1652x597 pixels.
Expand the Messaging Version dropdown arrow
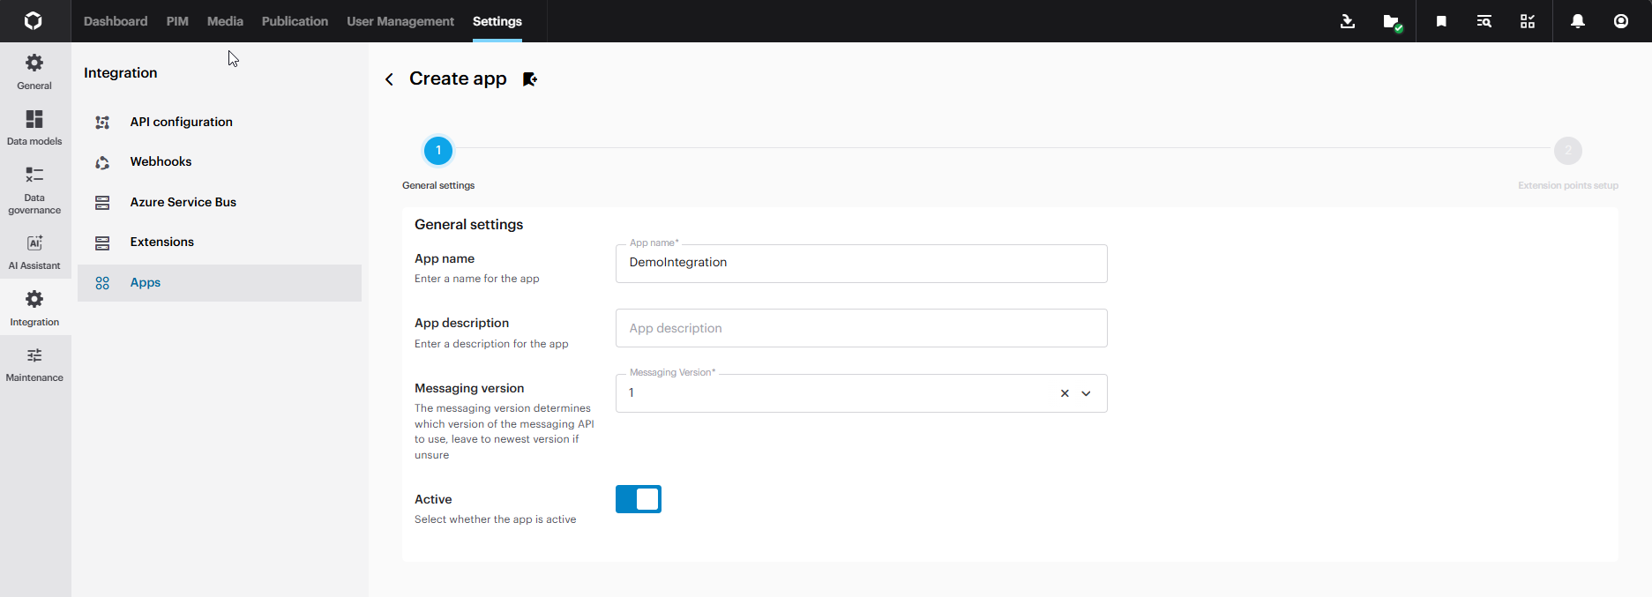tap(1086, 393)
